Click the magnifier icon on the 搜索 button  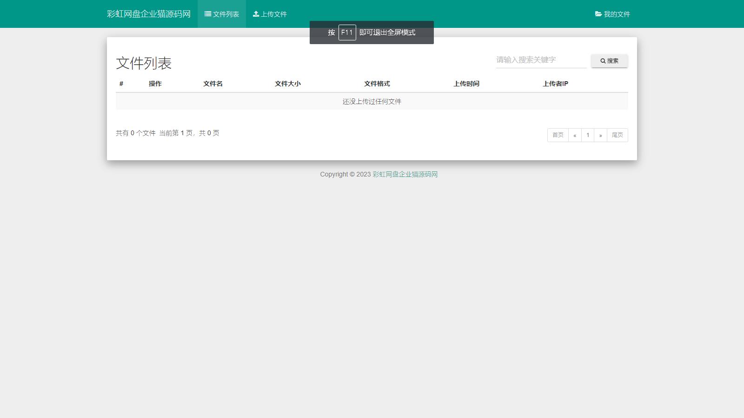[602, 60]
